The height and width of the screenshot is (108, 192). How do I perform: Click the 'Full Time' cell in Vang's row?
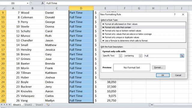(x=81, y=100)
